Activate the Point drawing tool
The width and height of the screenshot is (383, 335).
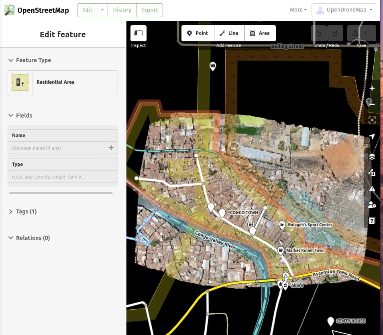pyautogui.click(x=198, y=34)
